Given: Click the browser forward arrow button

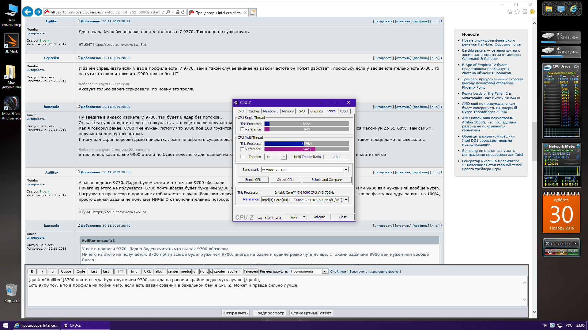Looking at the screenshot, I should (x=38, y=12).
